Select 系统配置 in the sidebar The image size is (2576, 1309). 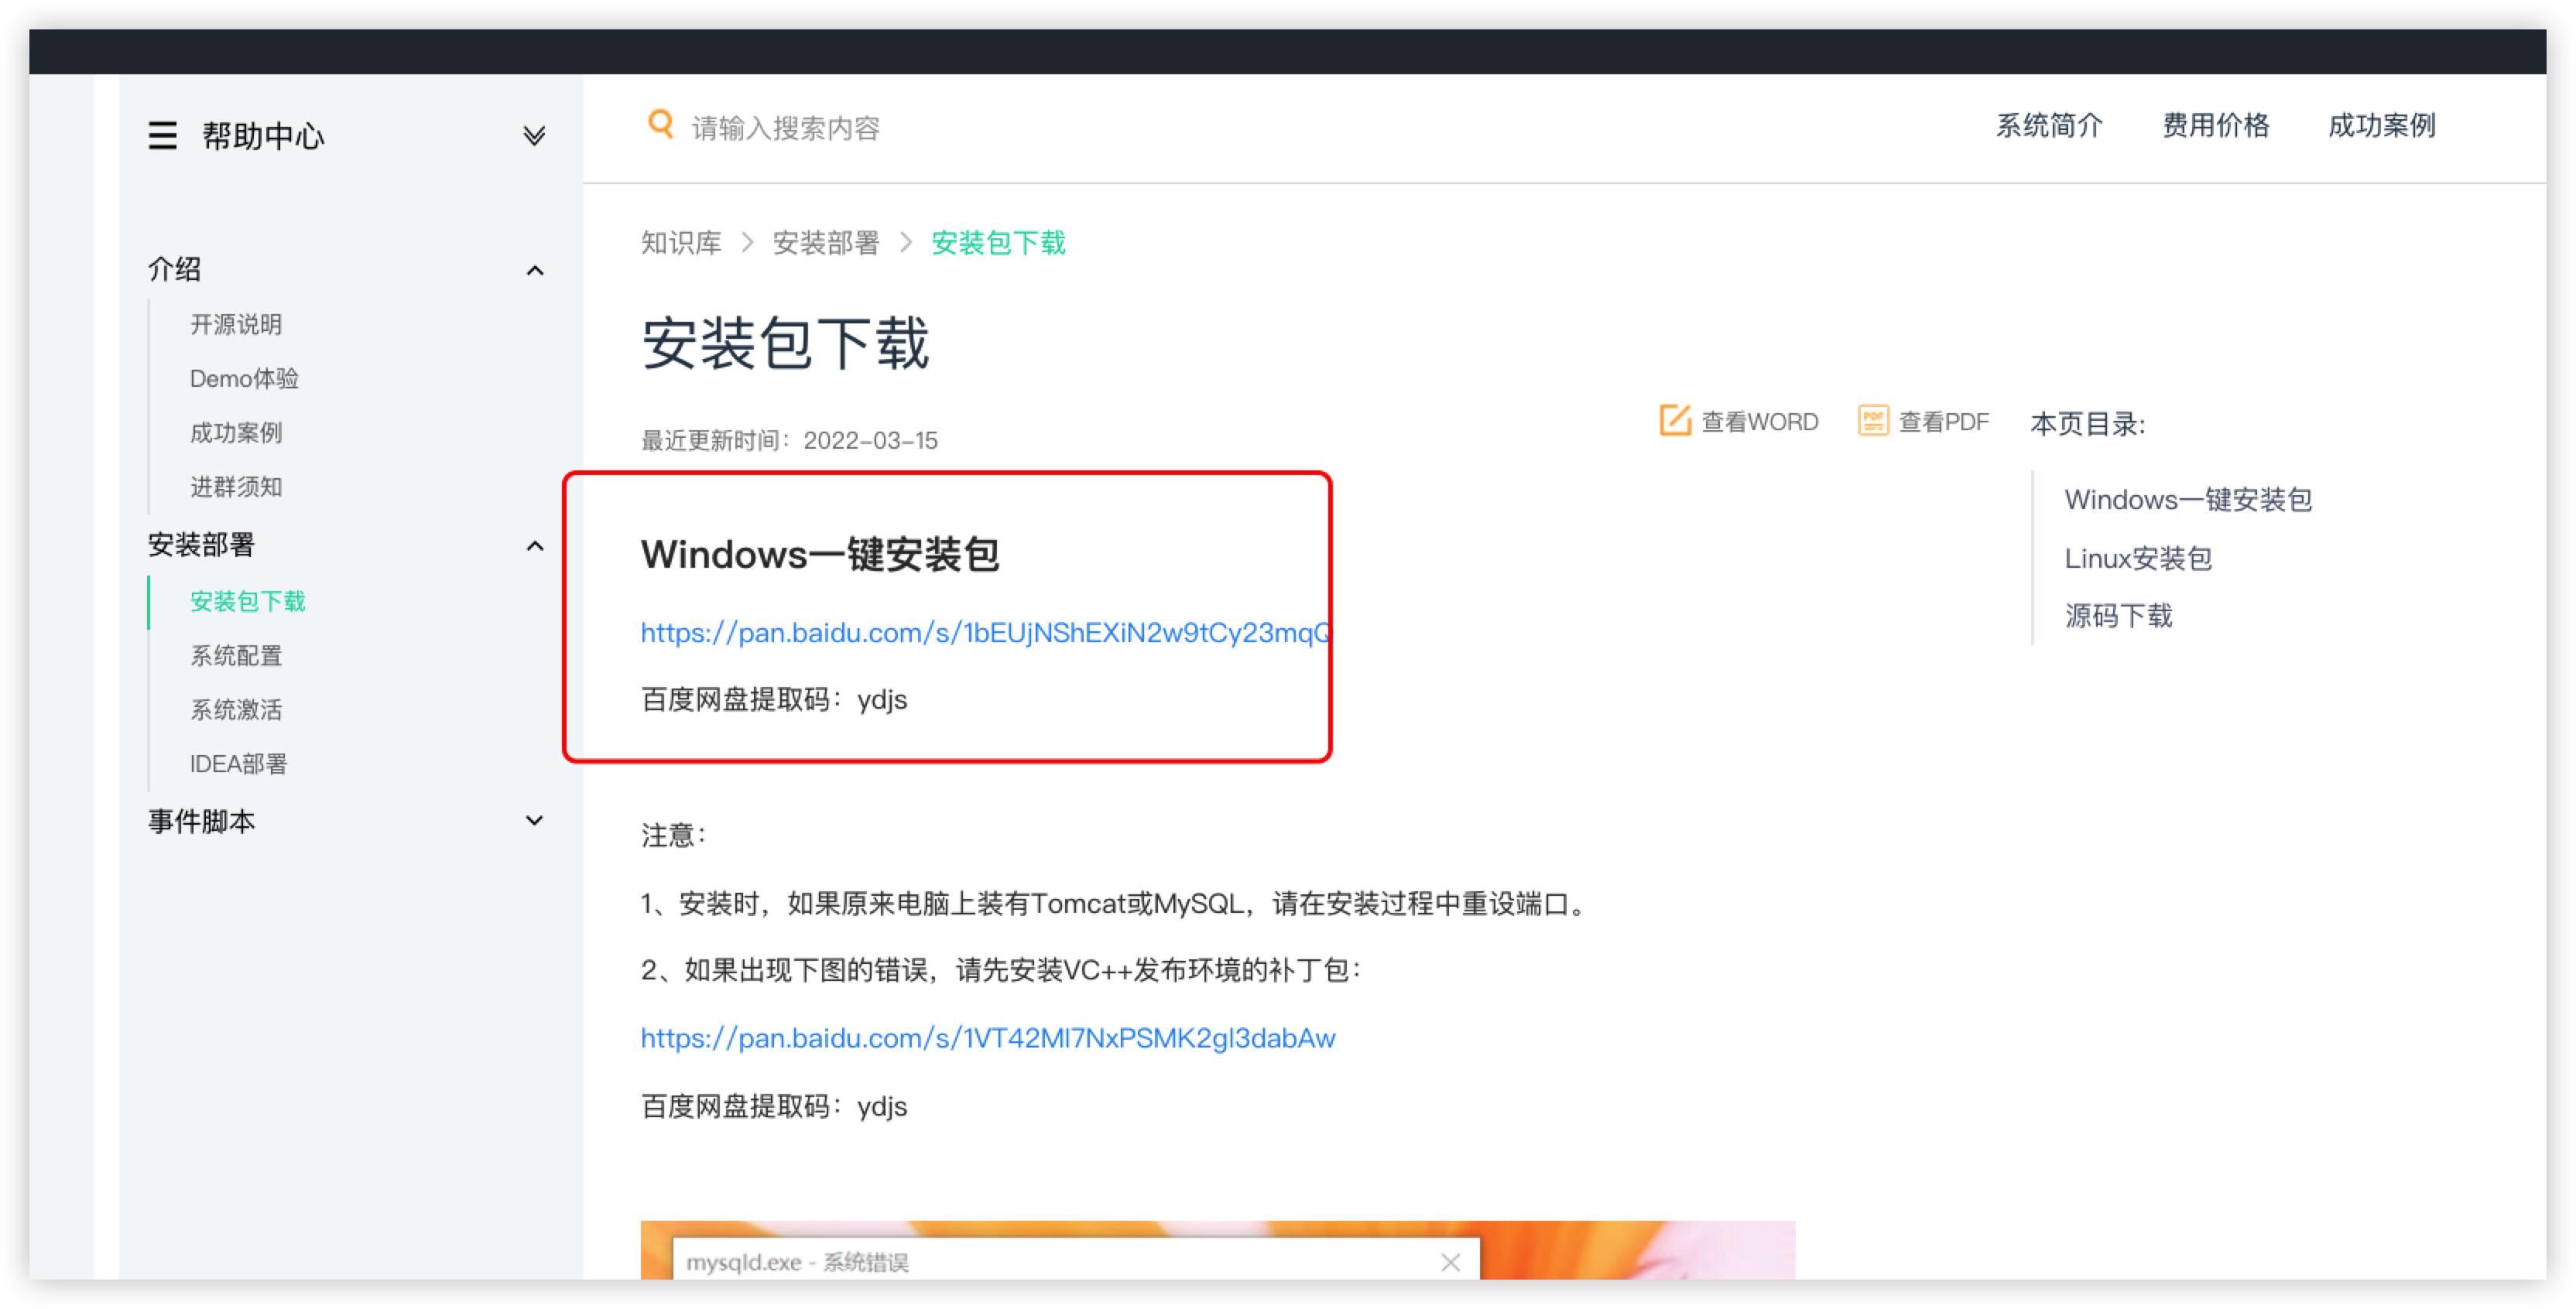(236, 655)
